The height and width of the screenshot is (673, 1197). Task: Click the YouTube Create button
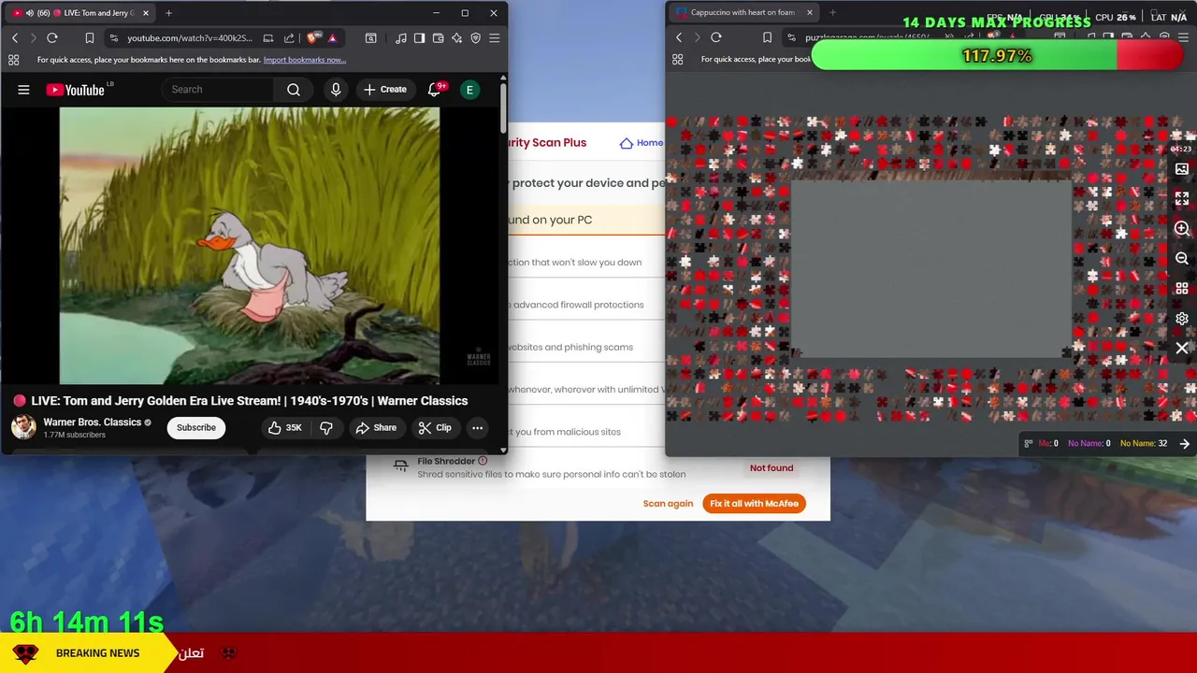pyautogui.click(x=385, y=90)
